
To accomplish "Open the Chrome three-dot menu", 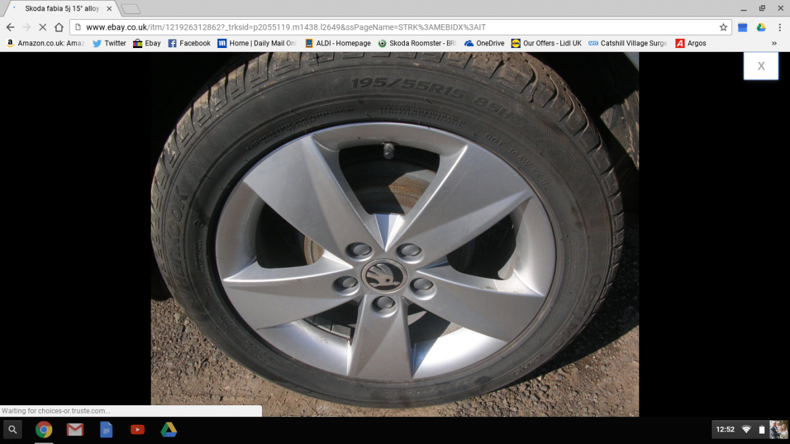I will (x=779, y=27).
